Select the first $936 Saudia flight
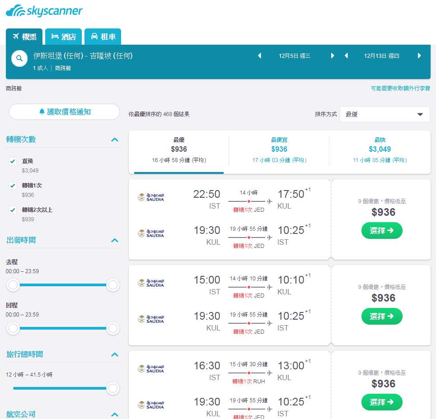436x419 pixels. coord(382,230)
